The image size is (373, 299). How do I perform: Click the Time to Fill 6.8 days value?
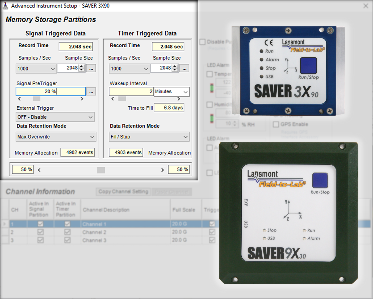tap(169, 108)
